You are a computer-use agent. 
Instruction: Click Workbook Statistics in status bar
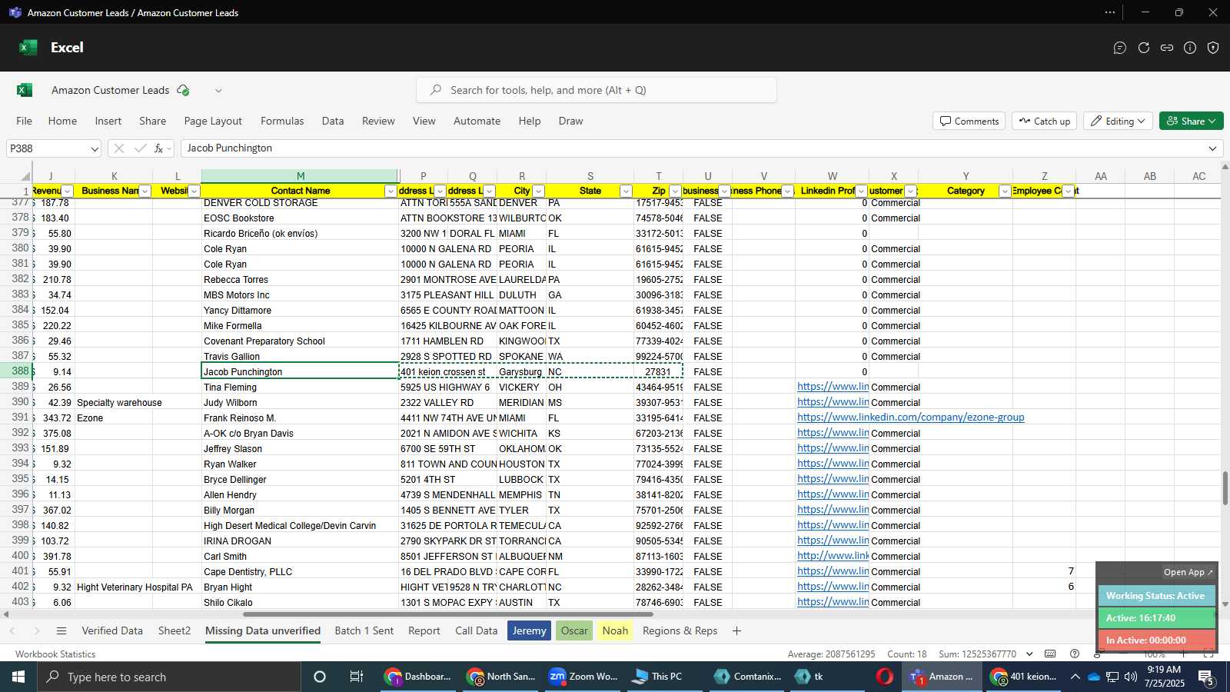(x=55, y=654)
